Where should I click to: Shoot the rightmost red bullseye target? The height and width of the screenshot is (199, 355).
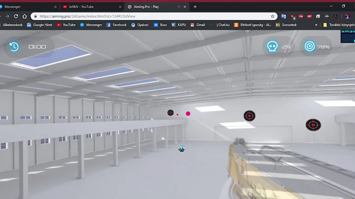313,125
